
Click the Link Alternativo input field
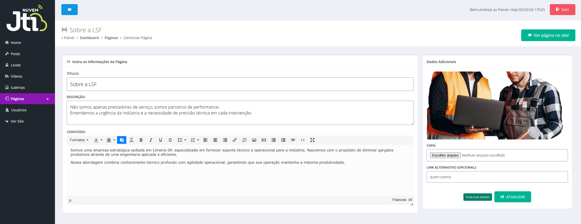pyautogui.click(x=497, y=177)
